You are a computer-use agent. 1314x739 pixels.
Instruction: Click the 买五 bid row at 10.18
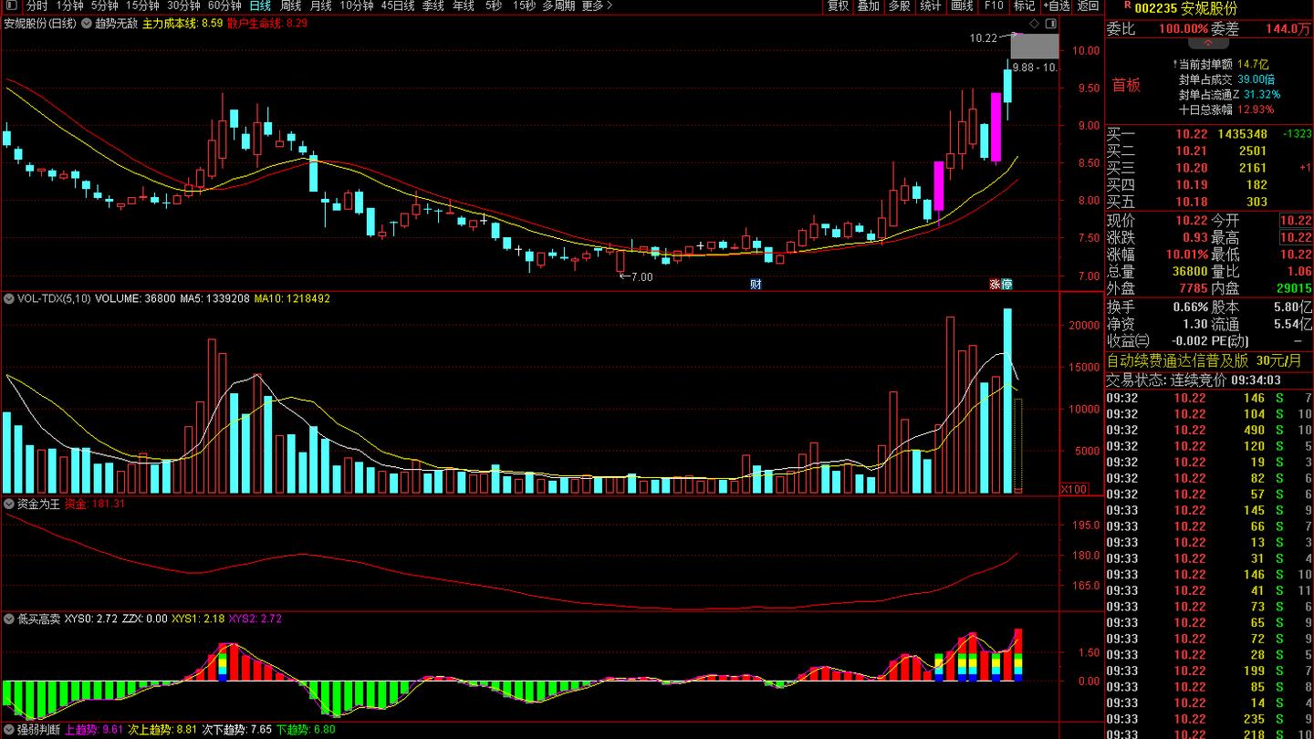tap(1209, 202)
